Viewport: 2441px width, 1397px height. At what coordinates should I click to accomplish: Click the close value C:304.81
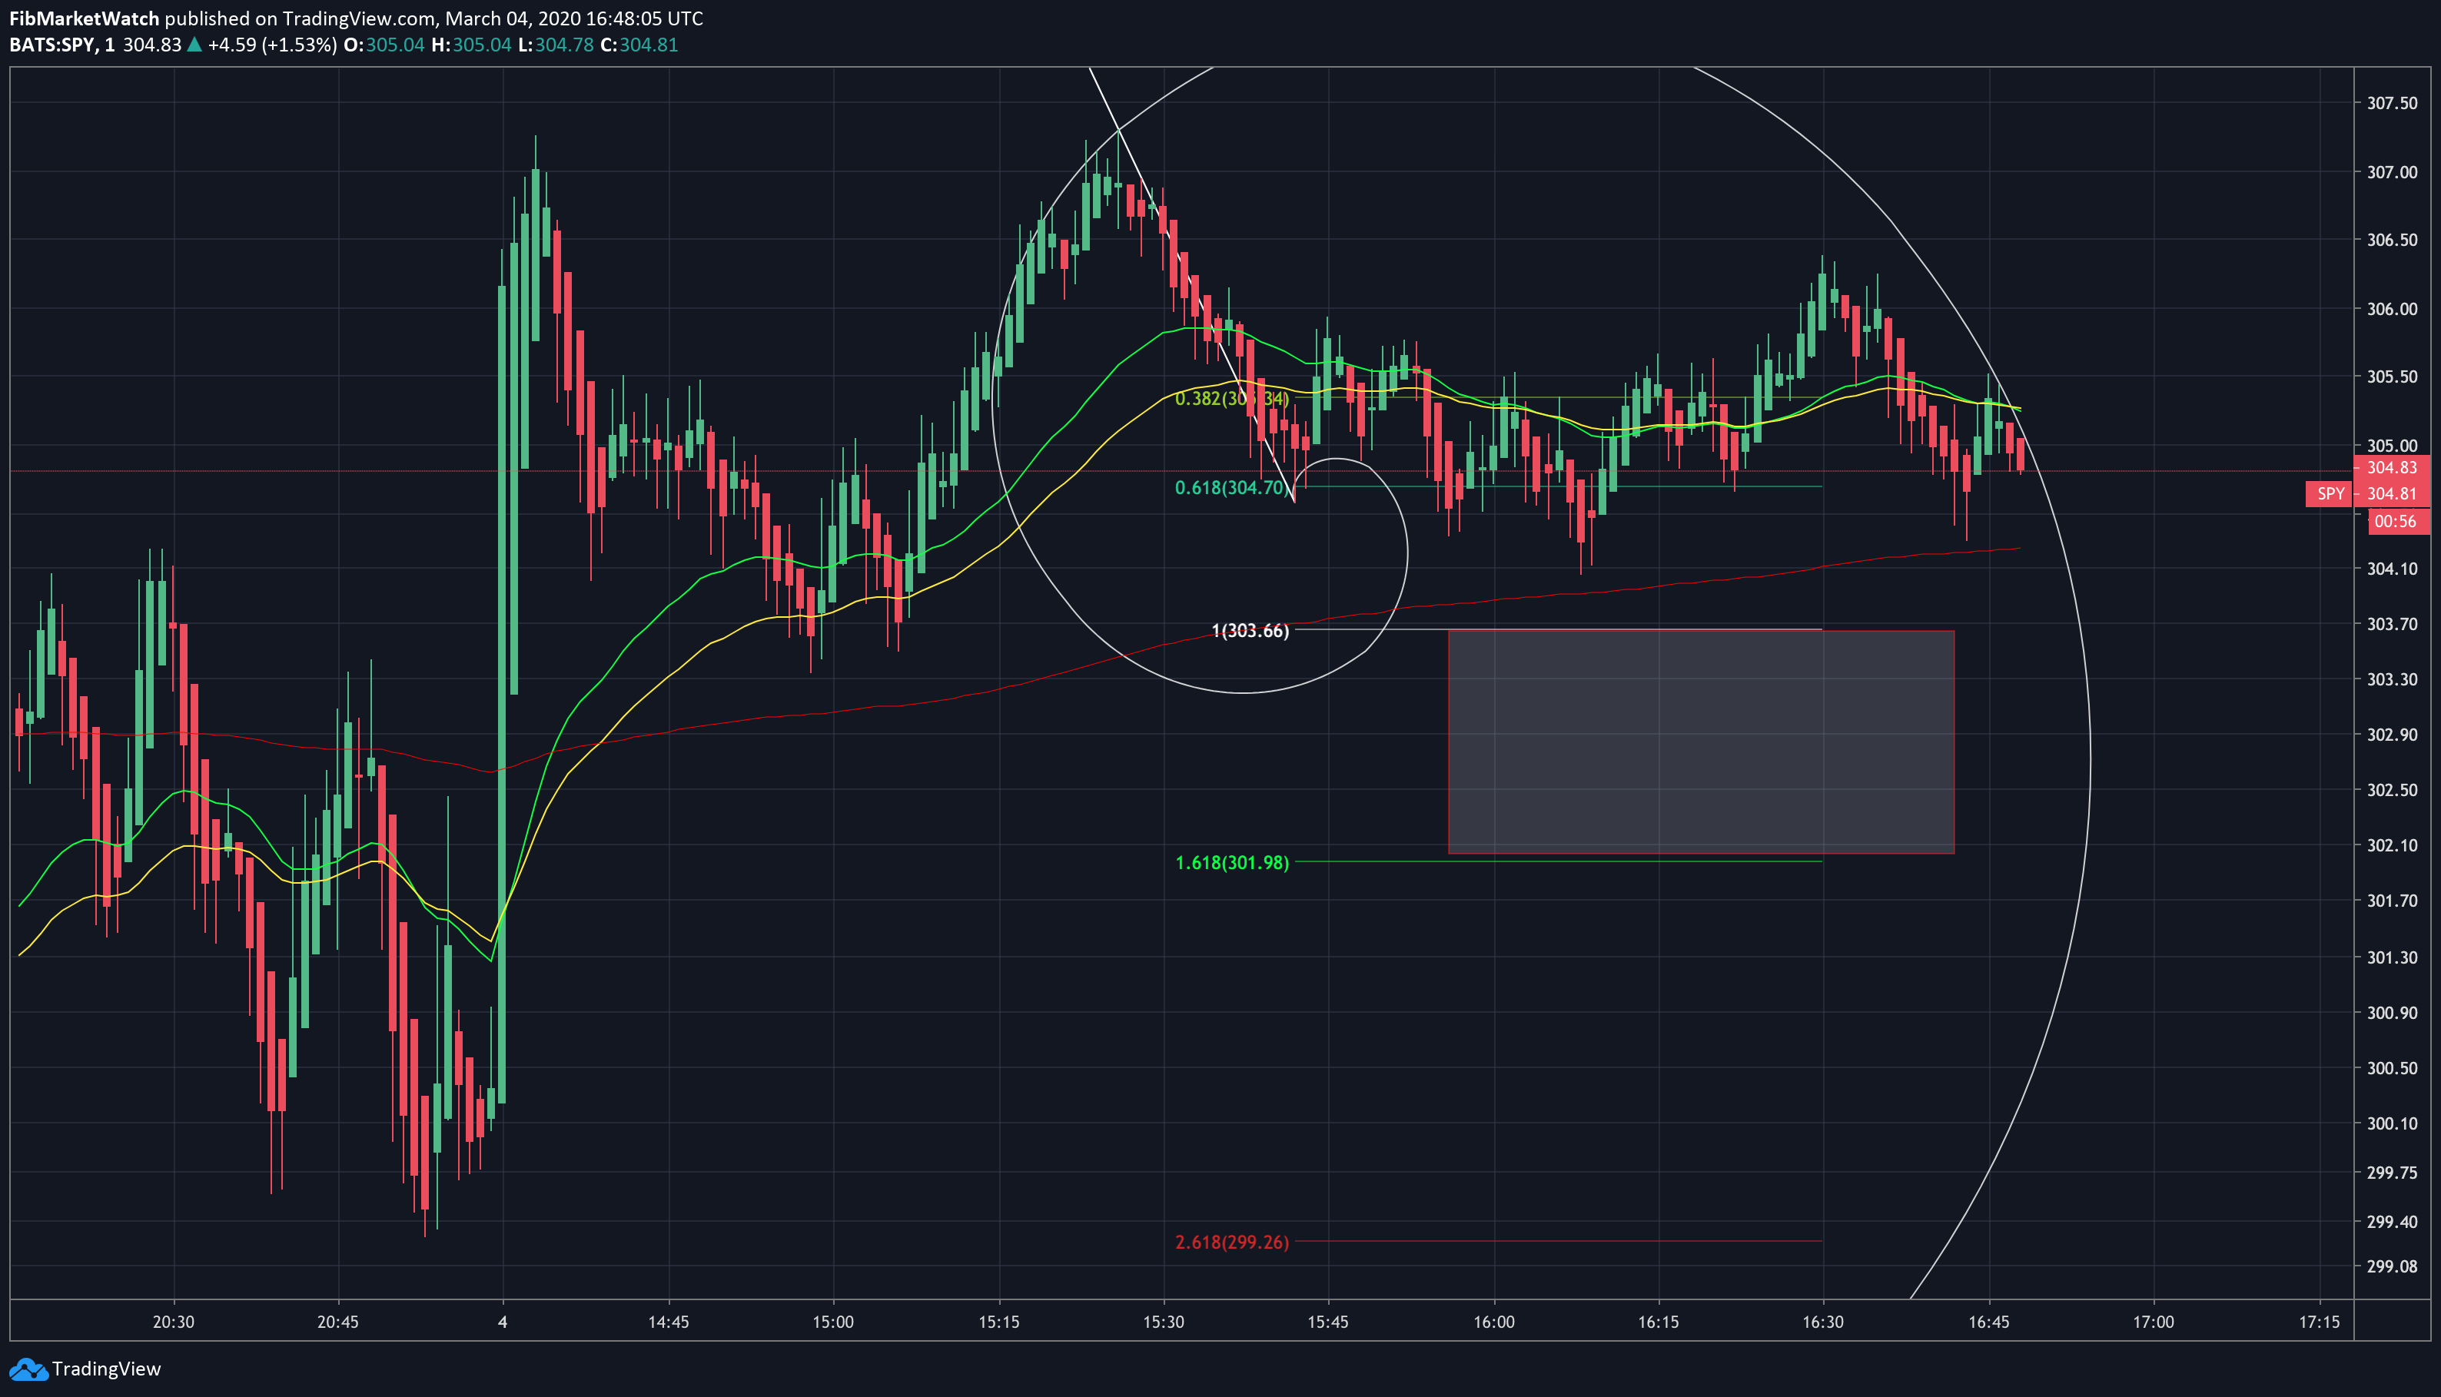click(639, 45)
